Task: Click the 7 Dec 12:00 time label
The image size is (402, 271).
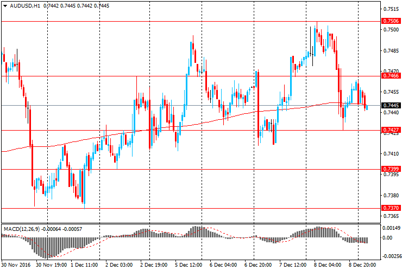Action: (x=293, y=266)
